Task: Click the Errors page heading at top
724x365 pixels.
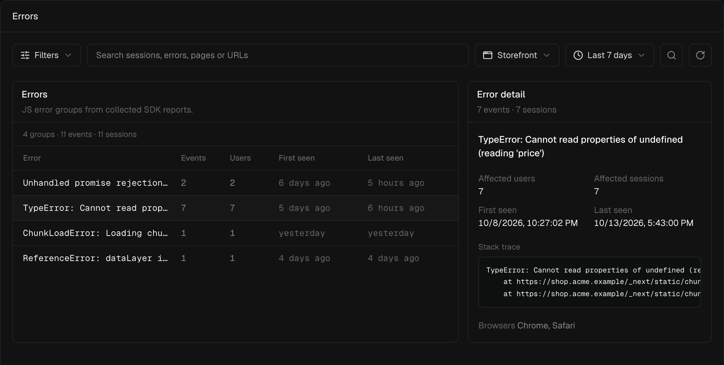Action: click(x=25, y=16)
